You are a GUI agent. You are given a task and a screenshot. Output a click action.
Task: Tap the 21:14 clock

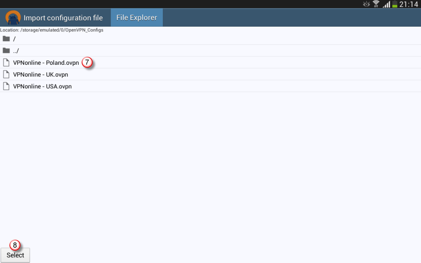[409, 4]
